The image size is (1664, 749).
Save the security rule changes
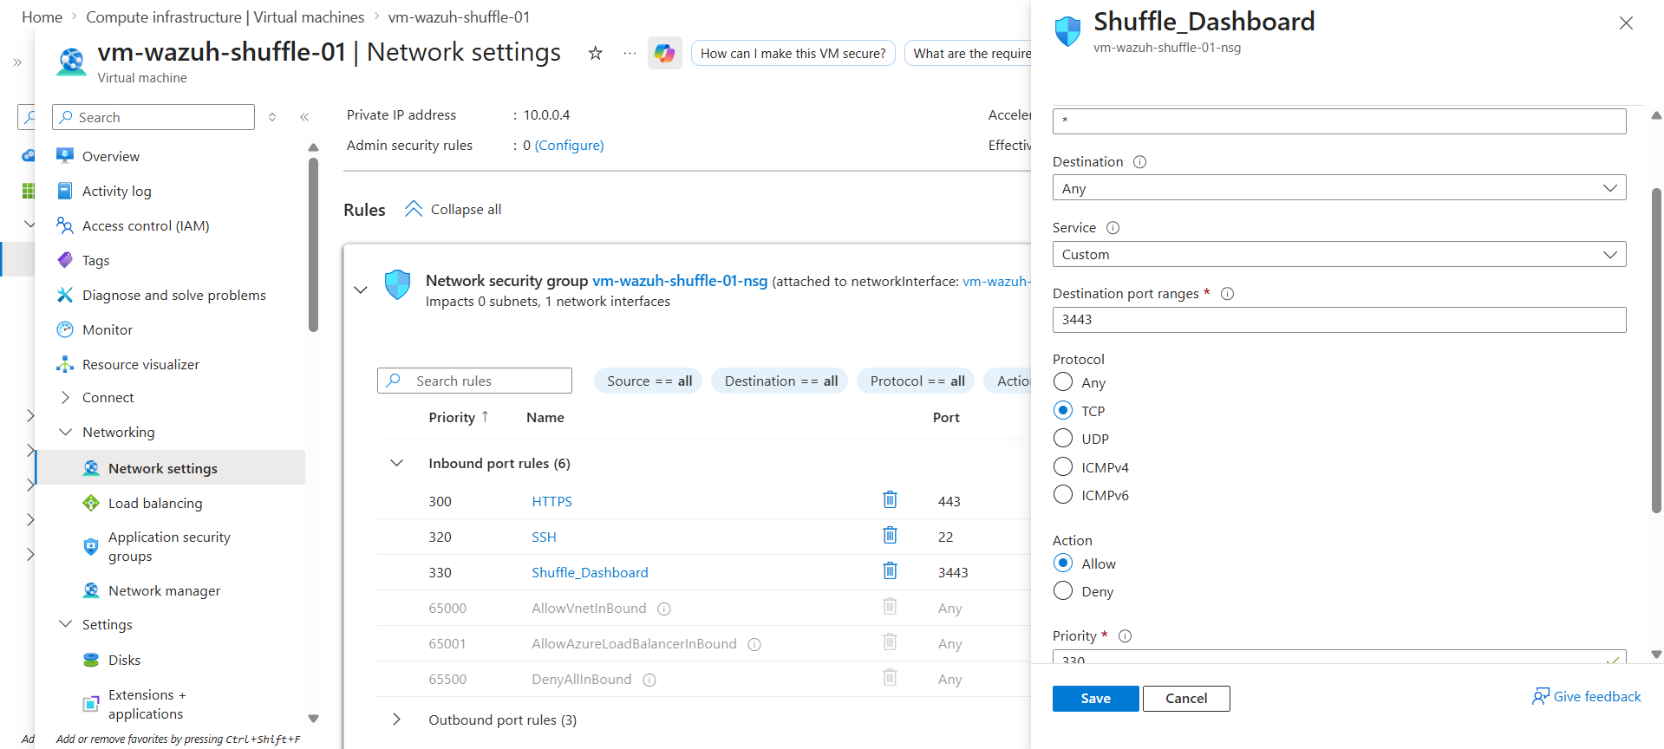(x=1095, y=699)
